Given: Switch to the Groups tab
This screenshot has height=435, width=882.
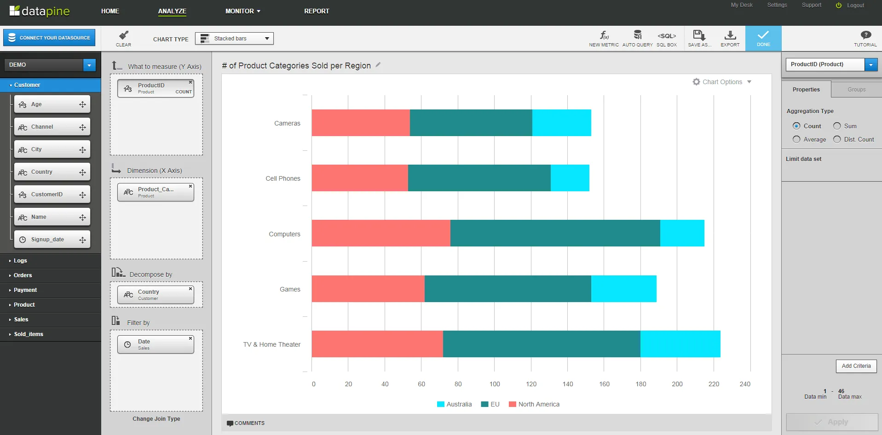Looking at the screenshot, I should (x=856, y=89).
